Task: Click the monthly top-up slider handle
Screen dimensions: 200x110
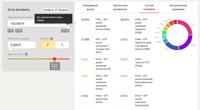Action: coord(10,48)
